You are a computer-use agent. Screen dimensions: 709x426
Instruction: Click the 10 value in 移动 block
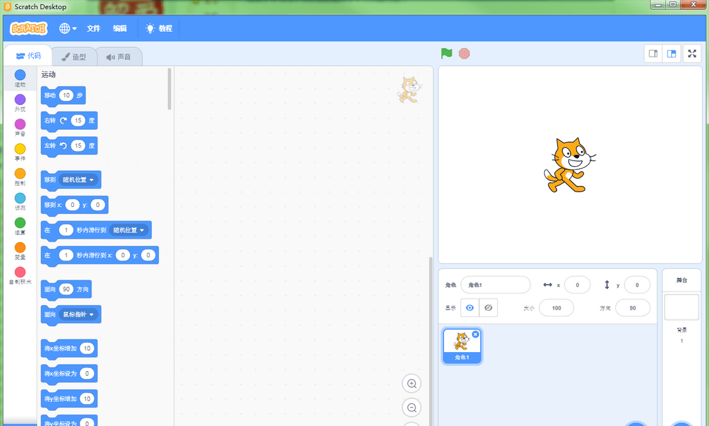tap(66, 96)
